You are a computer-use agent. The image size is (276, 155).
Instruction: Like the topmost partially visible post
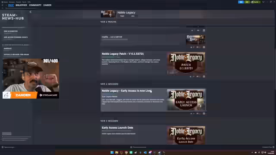click(x=192, y=31)
